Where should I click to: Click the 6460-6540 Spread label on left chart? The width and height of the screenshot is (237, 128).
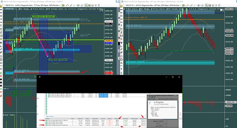pyautogui.click(x=58, y=60)
